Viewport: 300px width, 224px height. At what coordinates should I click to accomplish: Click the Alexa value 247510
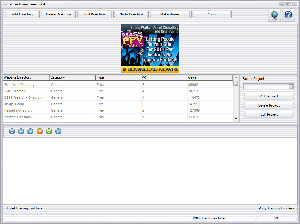tap(194, 104)
